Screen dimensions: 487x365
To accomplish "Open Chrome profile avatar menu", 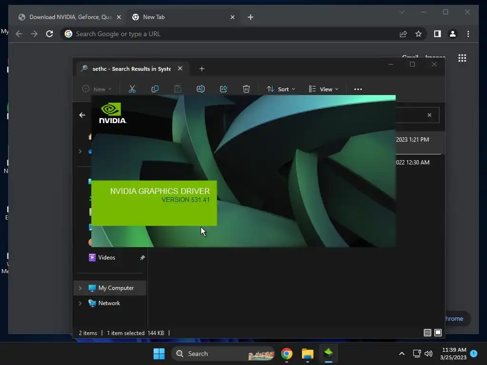I will [453, 34].
